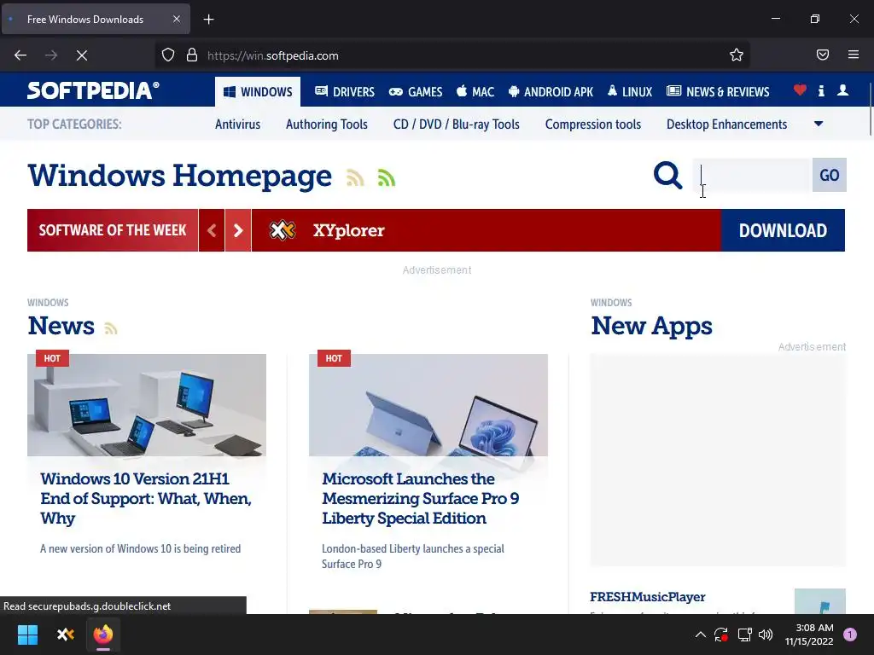Open the info icon in Softpedia header
The width and height of the screenshot is (874, 655).
point(821,90)
